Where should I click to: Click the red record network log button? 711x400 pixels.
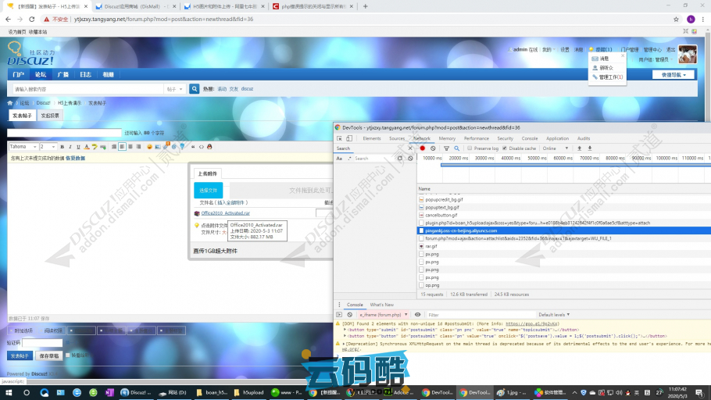pyautogui.click(x=423, y=148)
